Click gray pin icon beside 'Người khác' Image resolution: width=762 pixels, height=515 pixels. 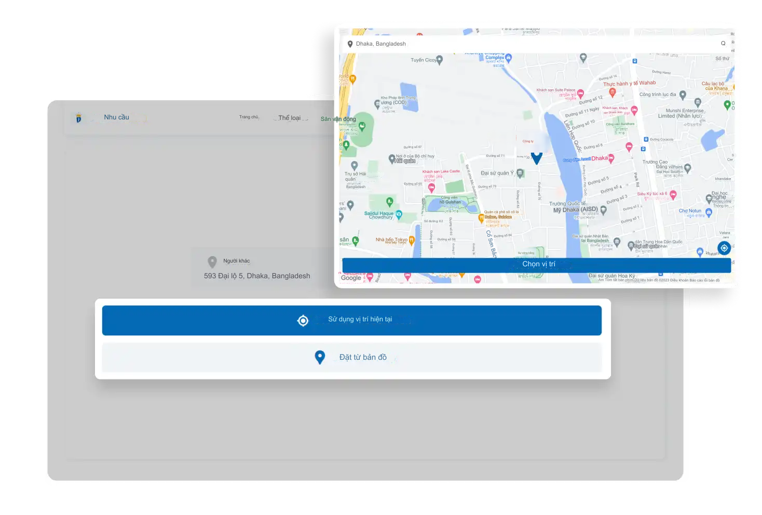tap(212, 262)
